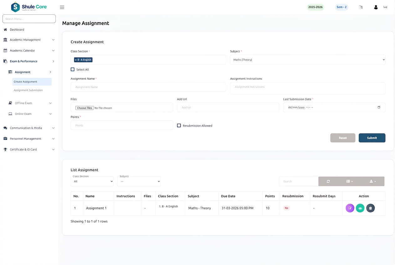This screenshot has width=395, height=265.
Task: Click the Academic Management building icon
Action: [5, 40]
